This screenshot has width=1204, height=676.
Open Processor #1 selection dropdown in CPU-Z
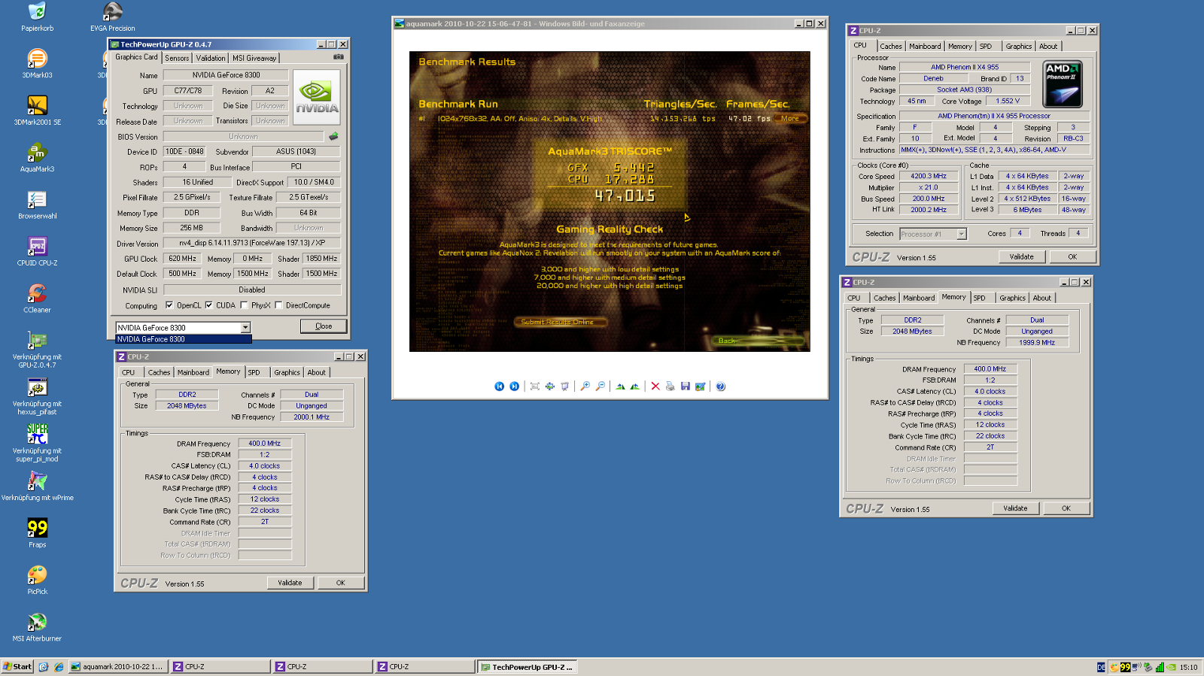(961, 234)
